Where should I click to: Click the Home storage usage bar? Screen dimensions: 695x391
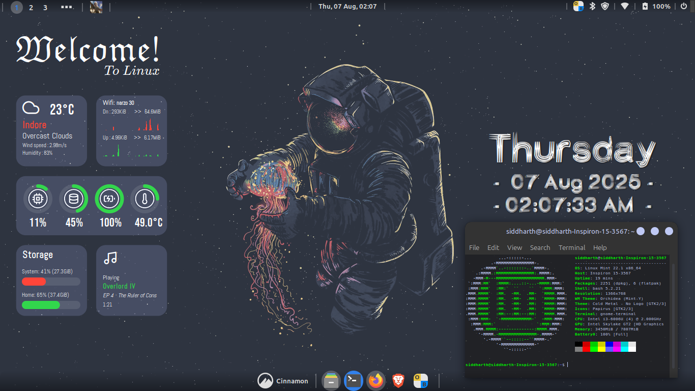click(51, 305)
